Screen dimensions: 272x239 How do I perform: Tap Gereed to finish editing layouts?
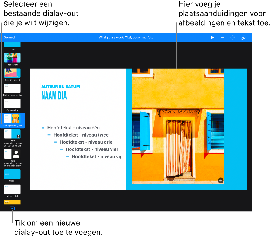pyautogui.click(x=9, y=38)
